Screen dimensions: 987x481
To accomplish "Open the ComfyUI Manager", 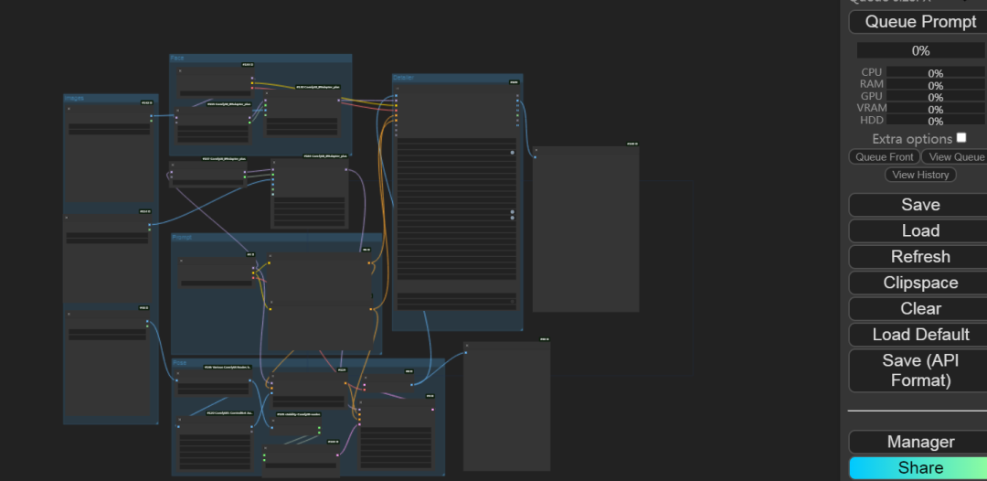I will tap(919, 442).
